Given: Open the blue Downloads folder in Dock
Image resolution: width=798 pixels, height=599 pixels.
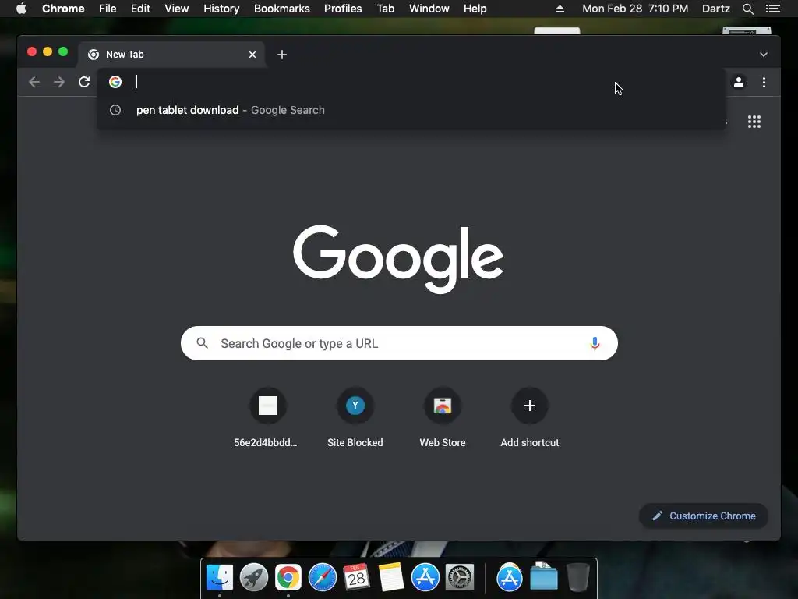Looking at the screenshot, I should click(x=543, y=578).
